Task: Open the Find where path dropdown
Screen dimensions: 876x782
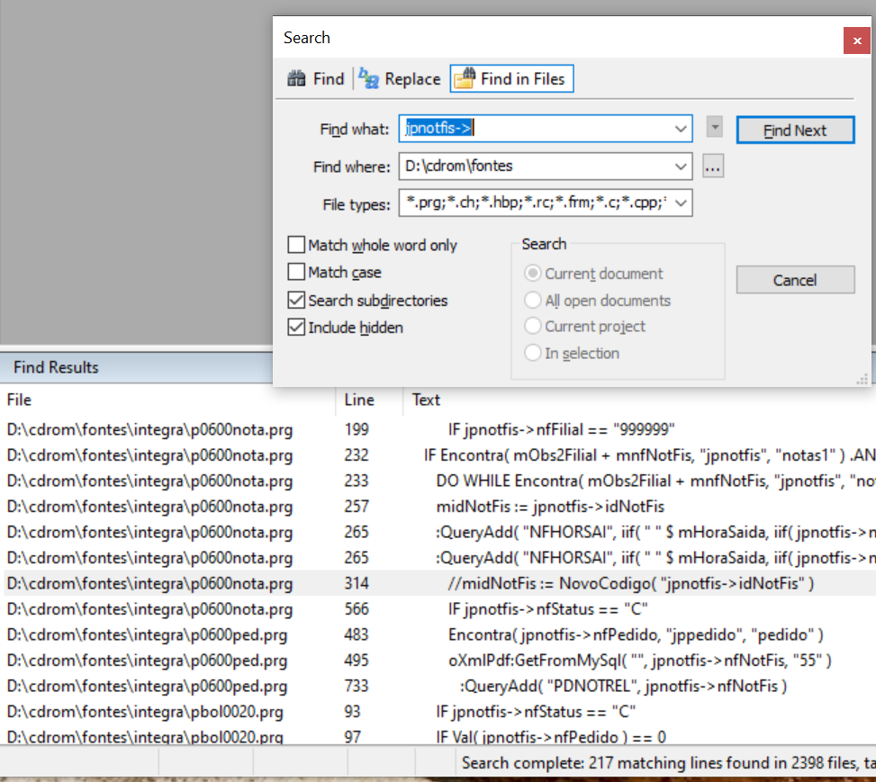Action: click(x=680, y=166)
